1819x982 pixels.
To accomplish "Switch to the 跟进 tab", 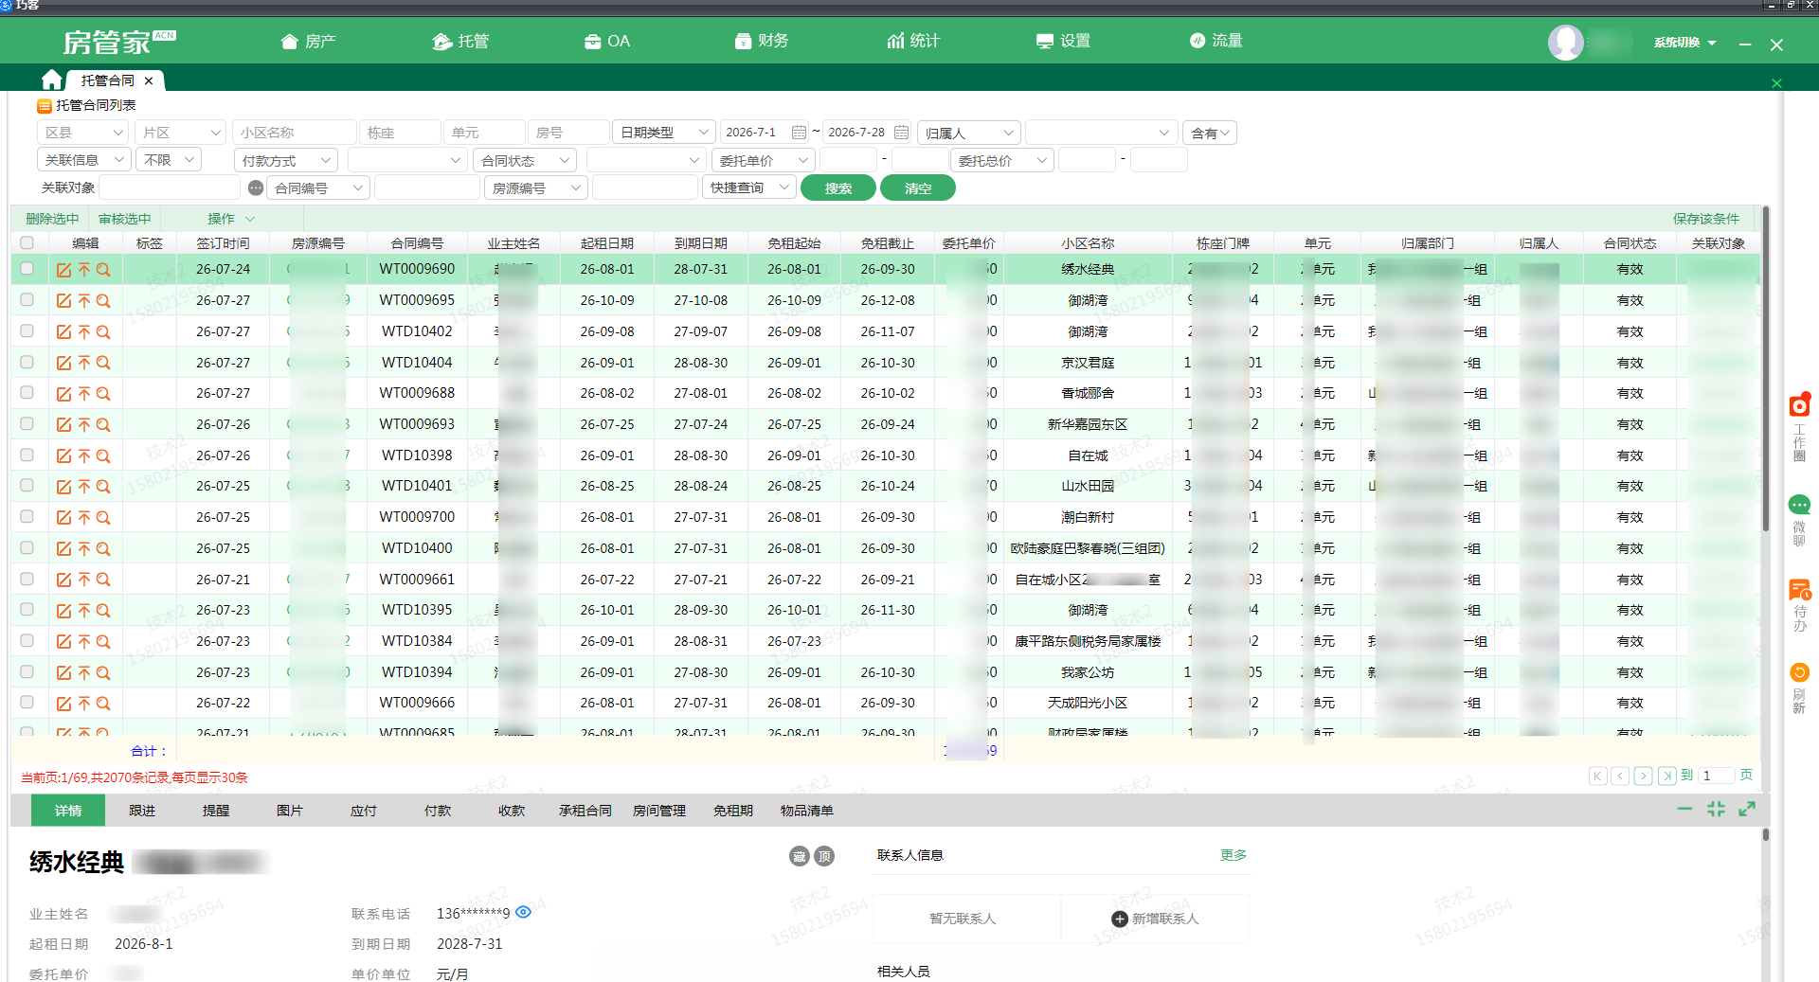I will click(x=142, y=811).
